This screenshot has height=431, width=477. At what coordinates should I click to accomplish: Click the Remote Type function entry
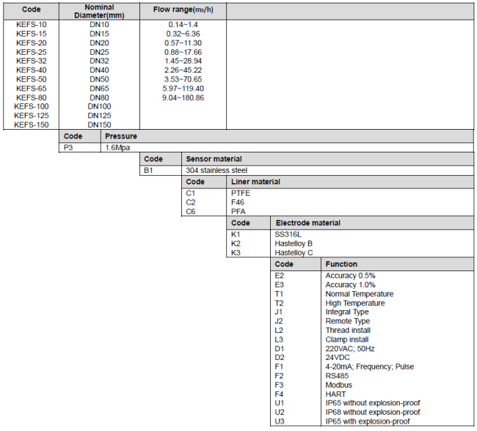coord(347,321)
